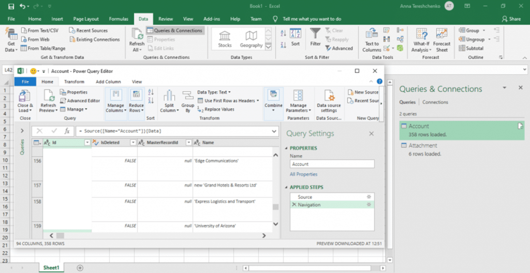
Task: Open Recent Sources in Excel ribbon
Action: coord(89,30)
